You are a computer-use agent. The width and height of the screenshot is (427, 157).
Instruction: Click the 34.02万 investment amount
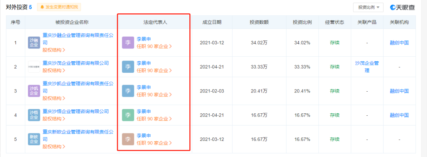point(259,42)
